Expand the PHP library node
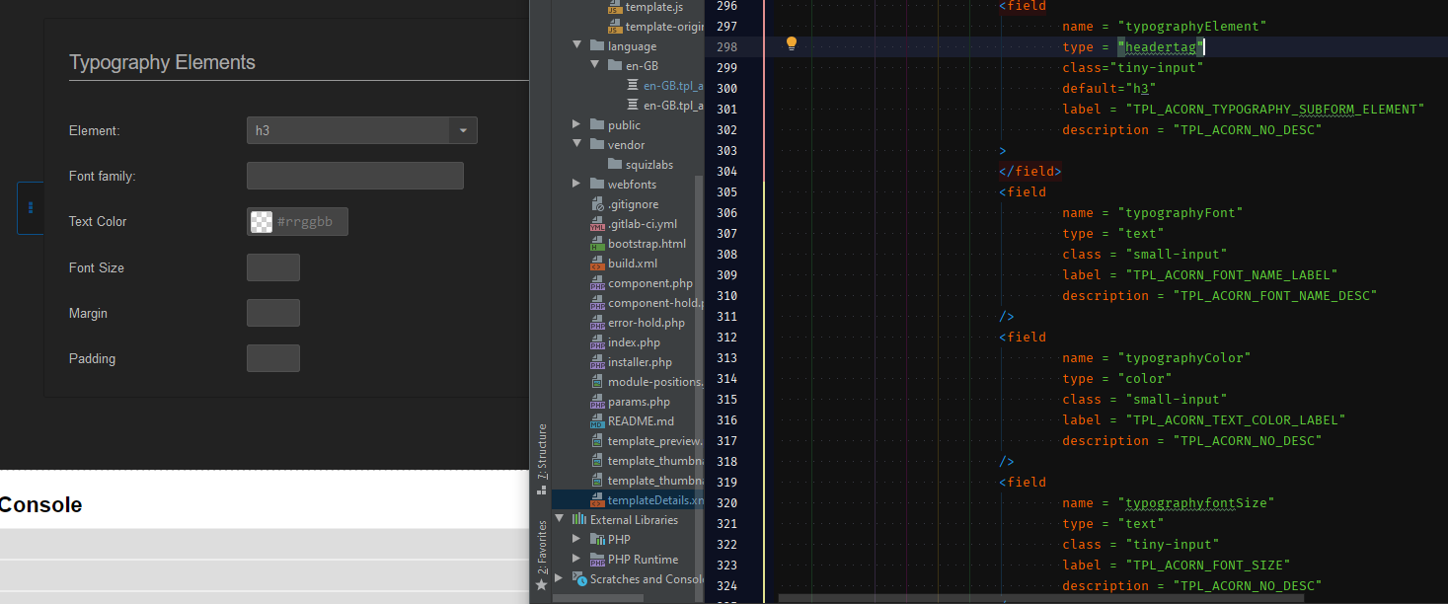 577,539
